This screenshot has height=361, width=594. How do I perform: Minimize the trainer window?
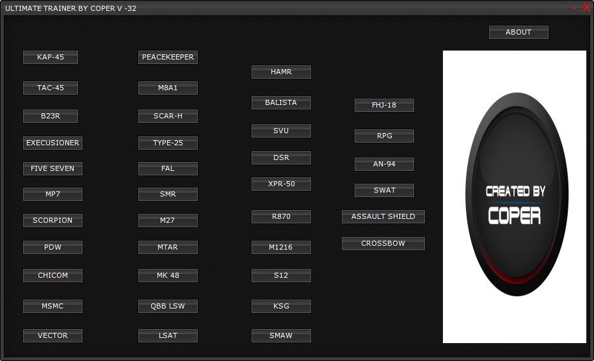pyautogui.click(x=574, y=8)
